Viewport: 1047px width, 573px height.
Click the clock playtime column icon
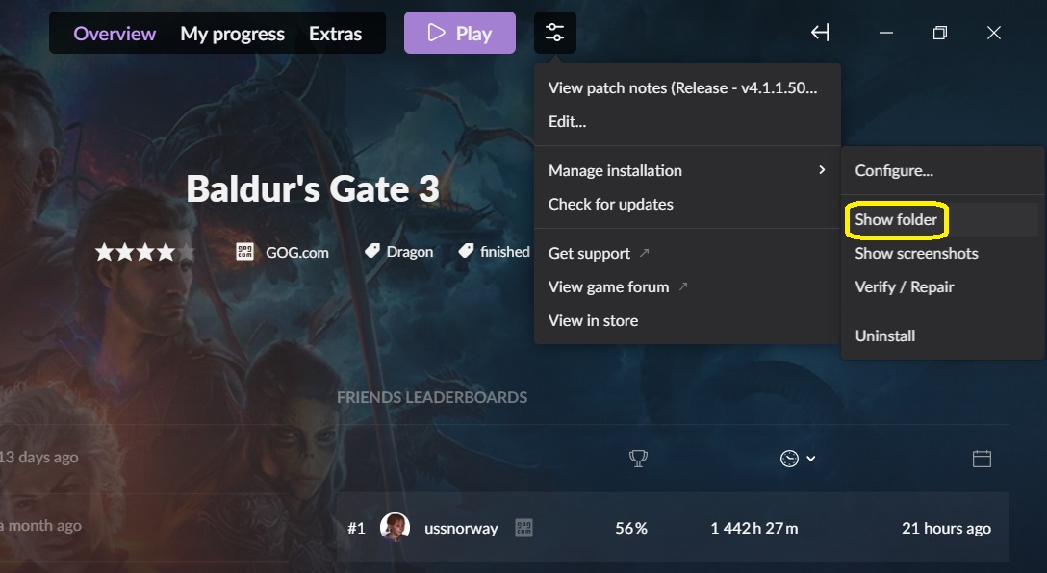tap(789, 459)
